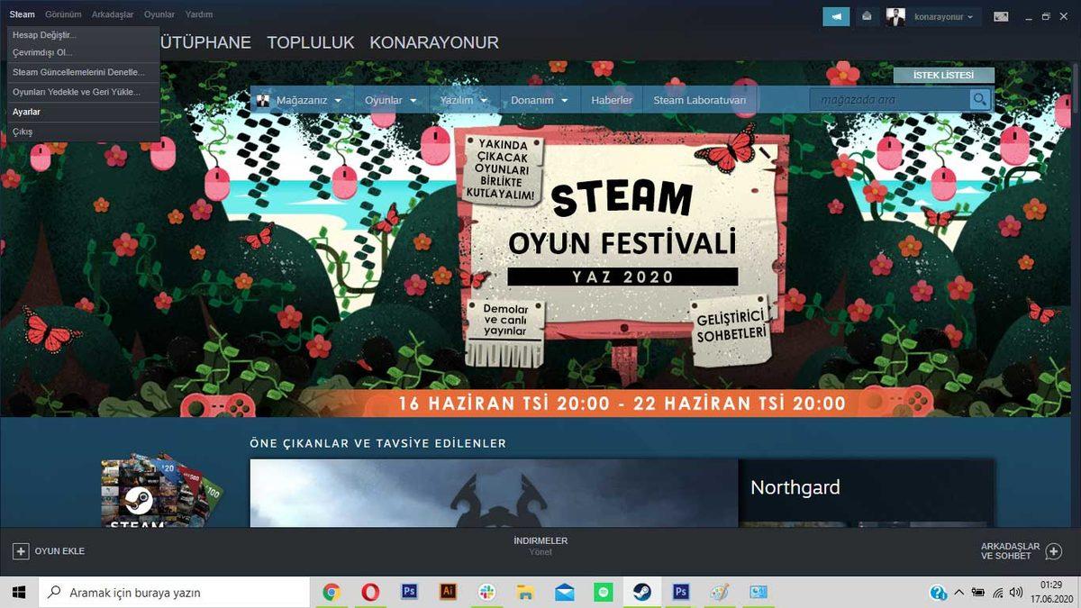Open the Donanım dropdown in store navigation
Viewport: 1081px width, 608px height.
pos(538,99)
